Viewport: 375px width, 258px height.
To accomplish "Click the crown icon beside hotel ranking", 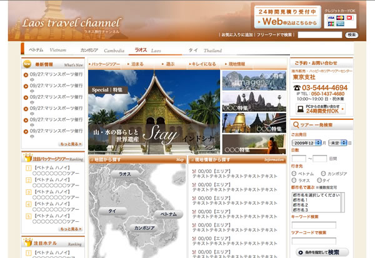I will (x=27, y=244).
